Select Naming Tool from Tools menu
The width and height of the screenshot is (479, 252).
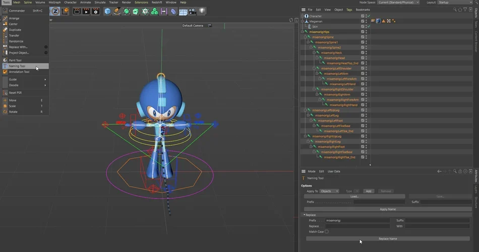[x=25, y=66]
